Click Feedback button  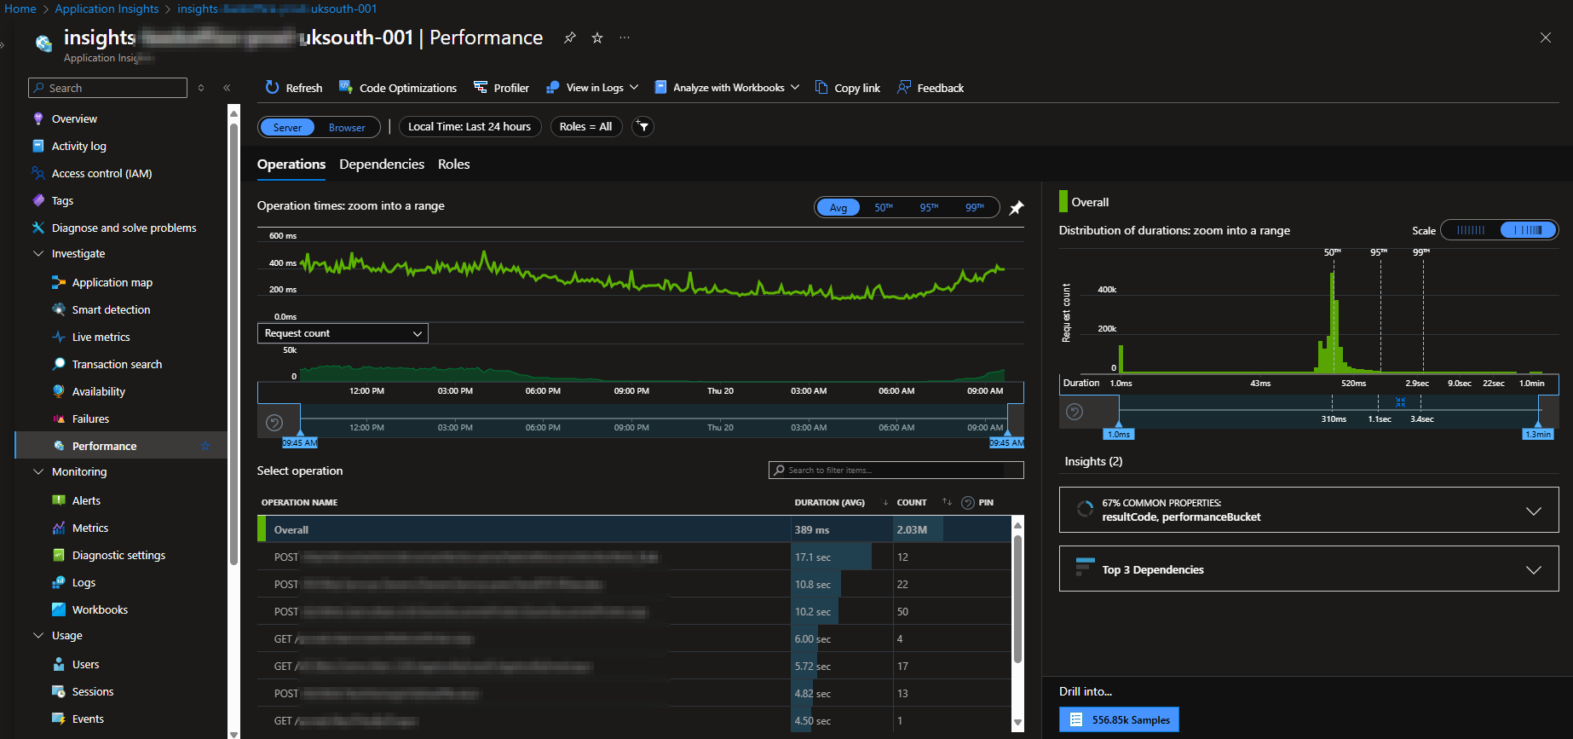tap(931, 88)
